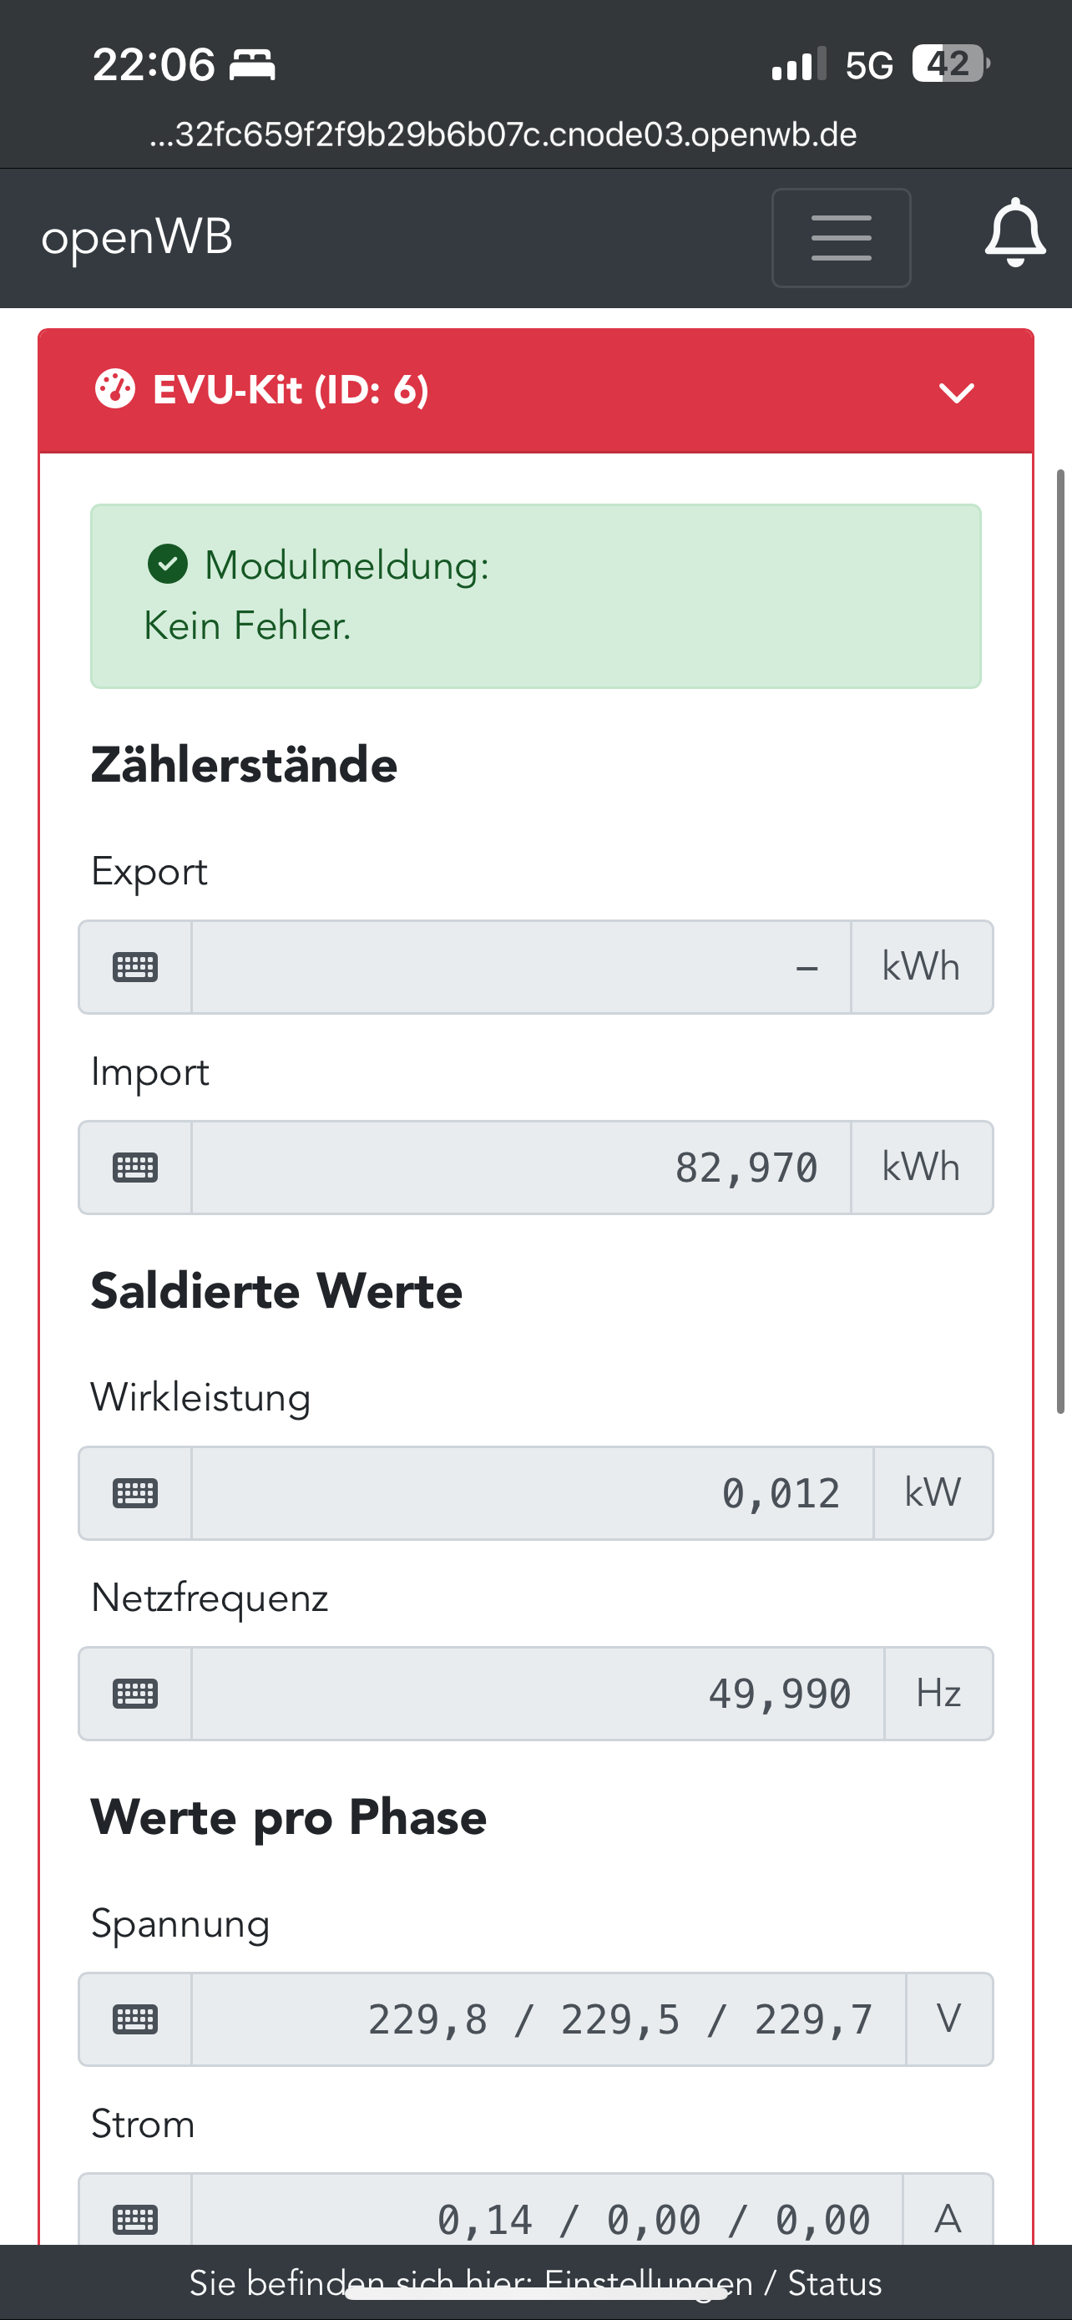Click the keyboard icon in Export row
This screenshot has width=1072, height=2320.
(x=135, y=967)
